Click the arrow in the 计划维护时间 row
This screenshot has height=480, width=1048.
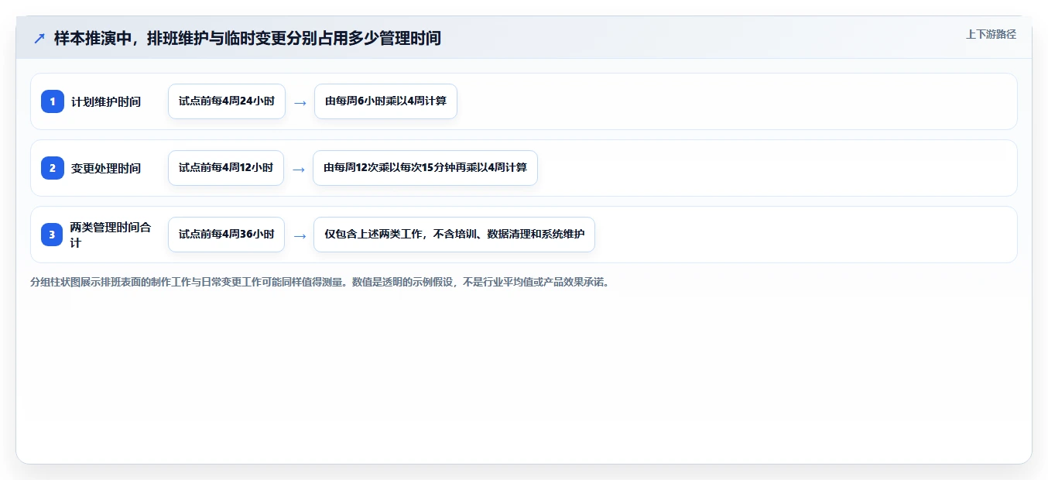point(300,102)
